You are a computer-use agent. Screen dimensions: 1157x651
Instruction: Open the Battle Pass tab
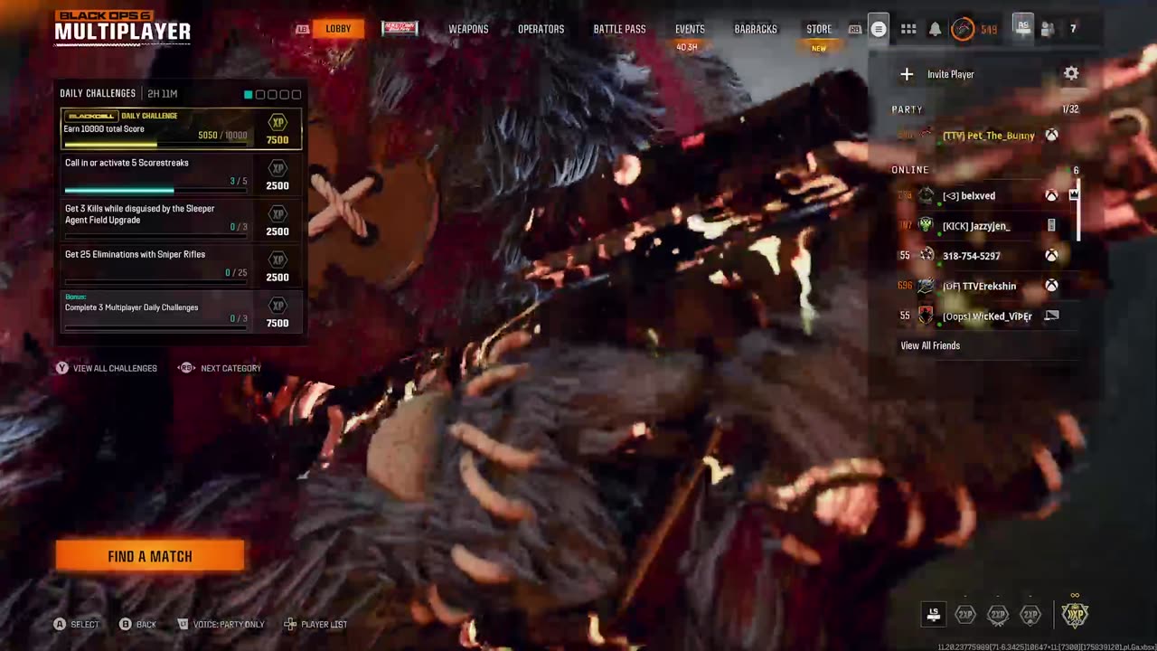point(619,29)
